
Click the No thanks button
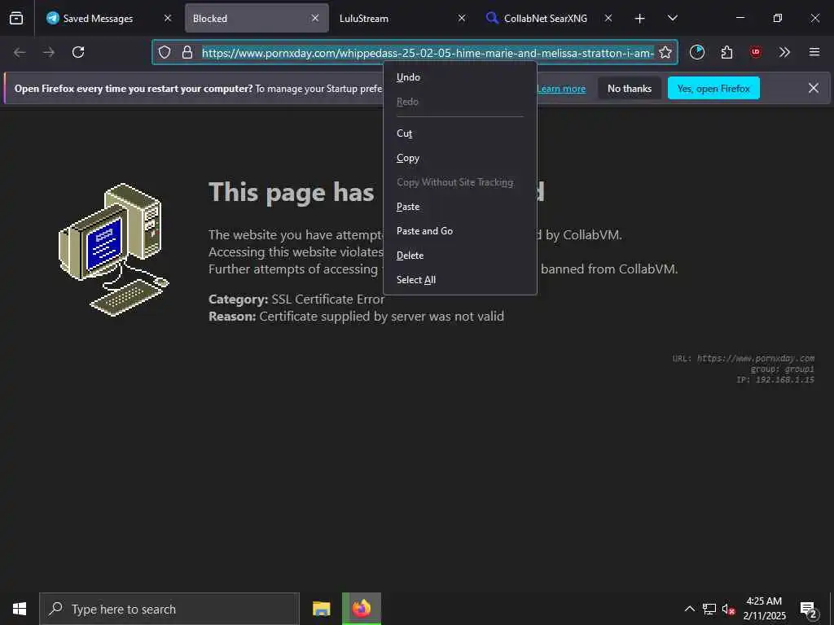pos(630,88)
